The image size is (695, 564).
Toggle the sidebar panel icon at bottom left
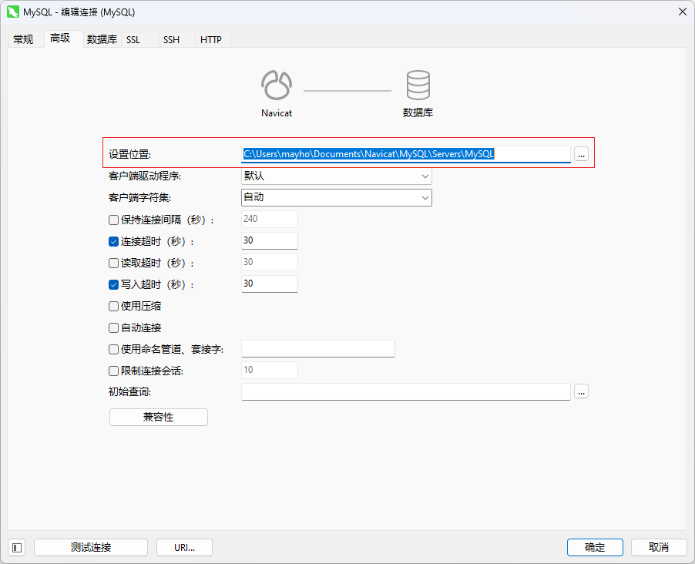click(17, 548)
